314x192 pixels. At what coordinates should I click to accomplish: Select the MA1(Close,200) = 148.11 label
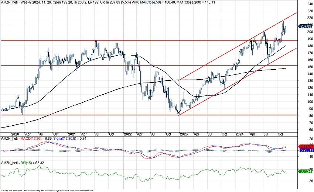pyautogui.click(x=195, y=2)
